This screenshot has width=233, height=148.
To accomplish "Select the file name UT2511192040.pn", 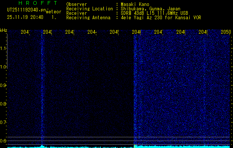I will coord(26,10).
